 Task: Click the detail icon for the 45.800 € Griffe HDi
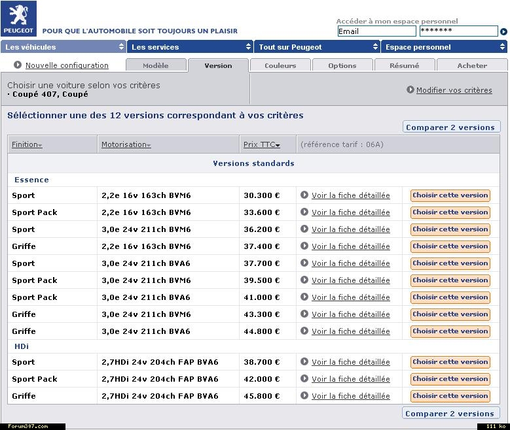[x=304, y=395]
